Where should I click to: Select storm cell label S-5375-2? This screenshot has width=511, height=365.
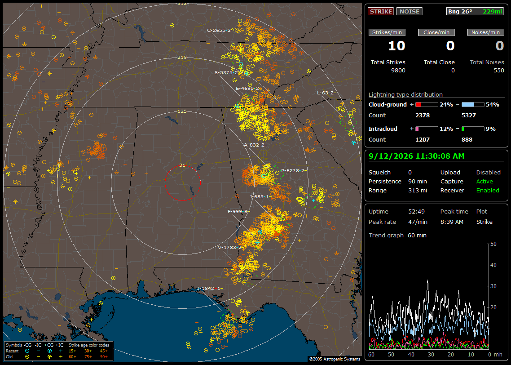[226, 72]
